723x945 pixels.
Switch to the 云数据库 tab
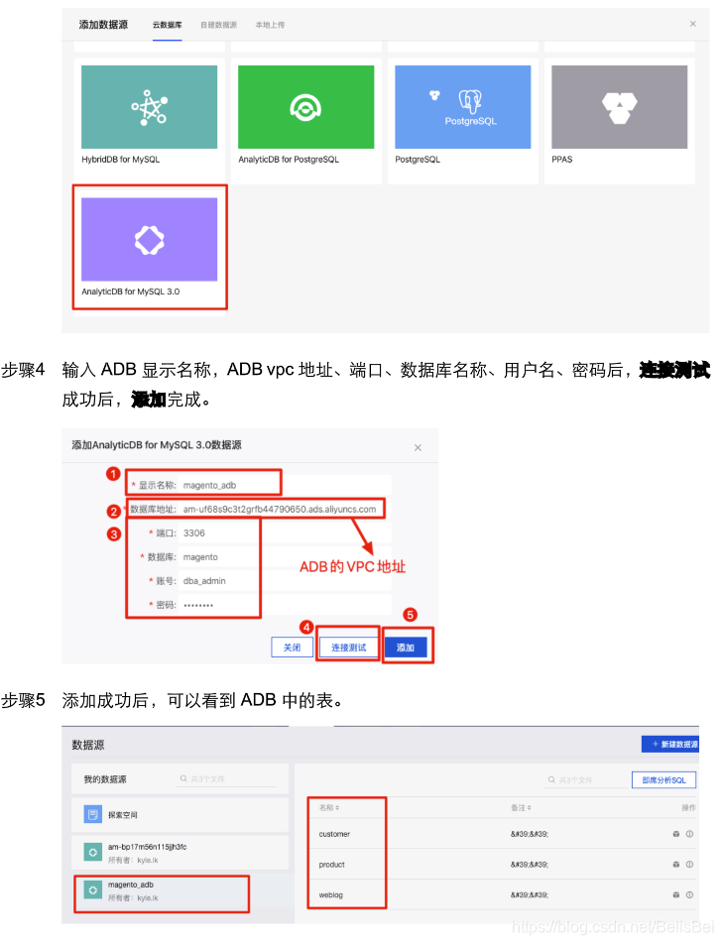(x=167, y=25)
